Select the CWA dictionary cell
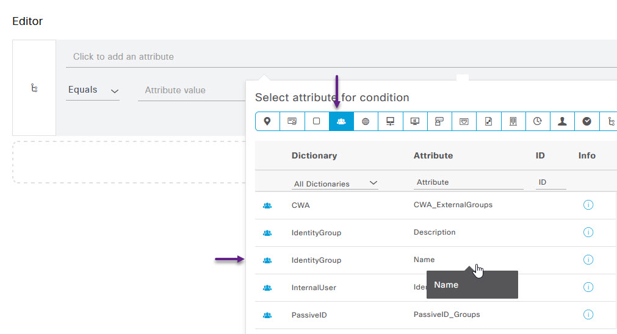 pyautogui.click(x=301, y=205)
